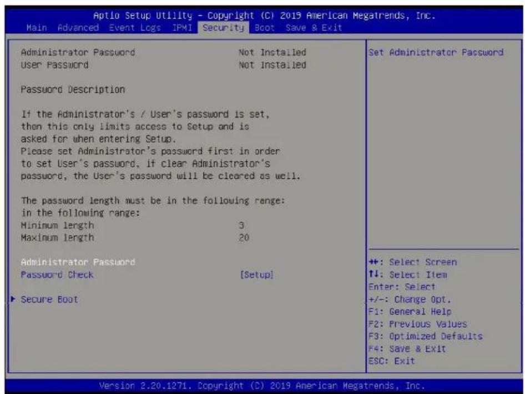Open the Main tab
The image size is (525, 394).
tap(37, 27)
